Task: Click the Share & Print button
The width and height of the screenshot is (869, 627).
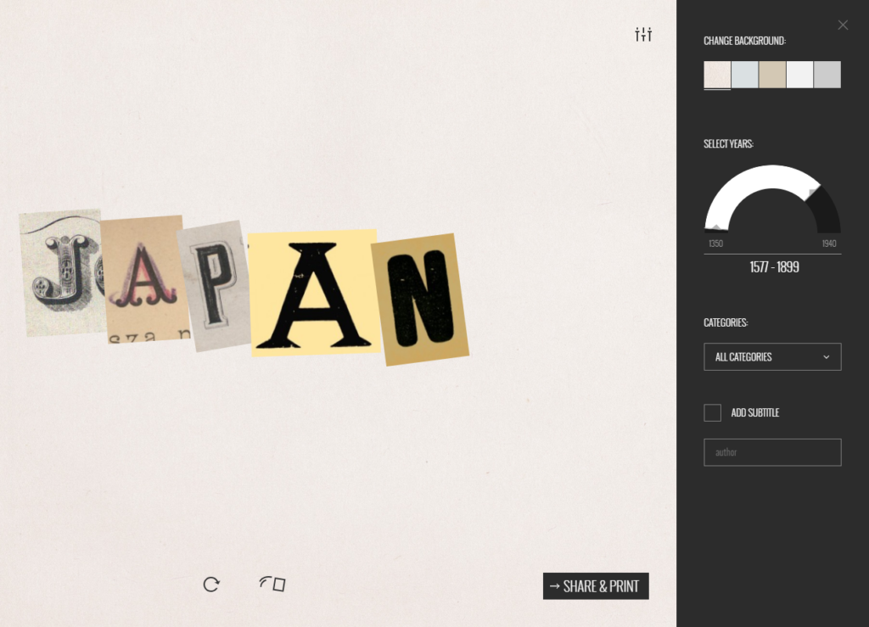Action: point(596,586)
